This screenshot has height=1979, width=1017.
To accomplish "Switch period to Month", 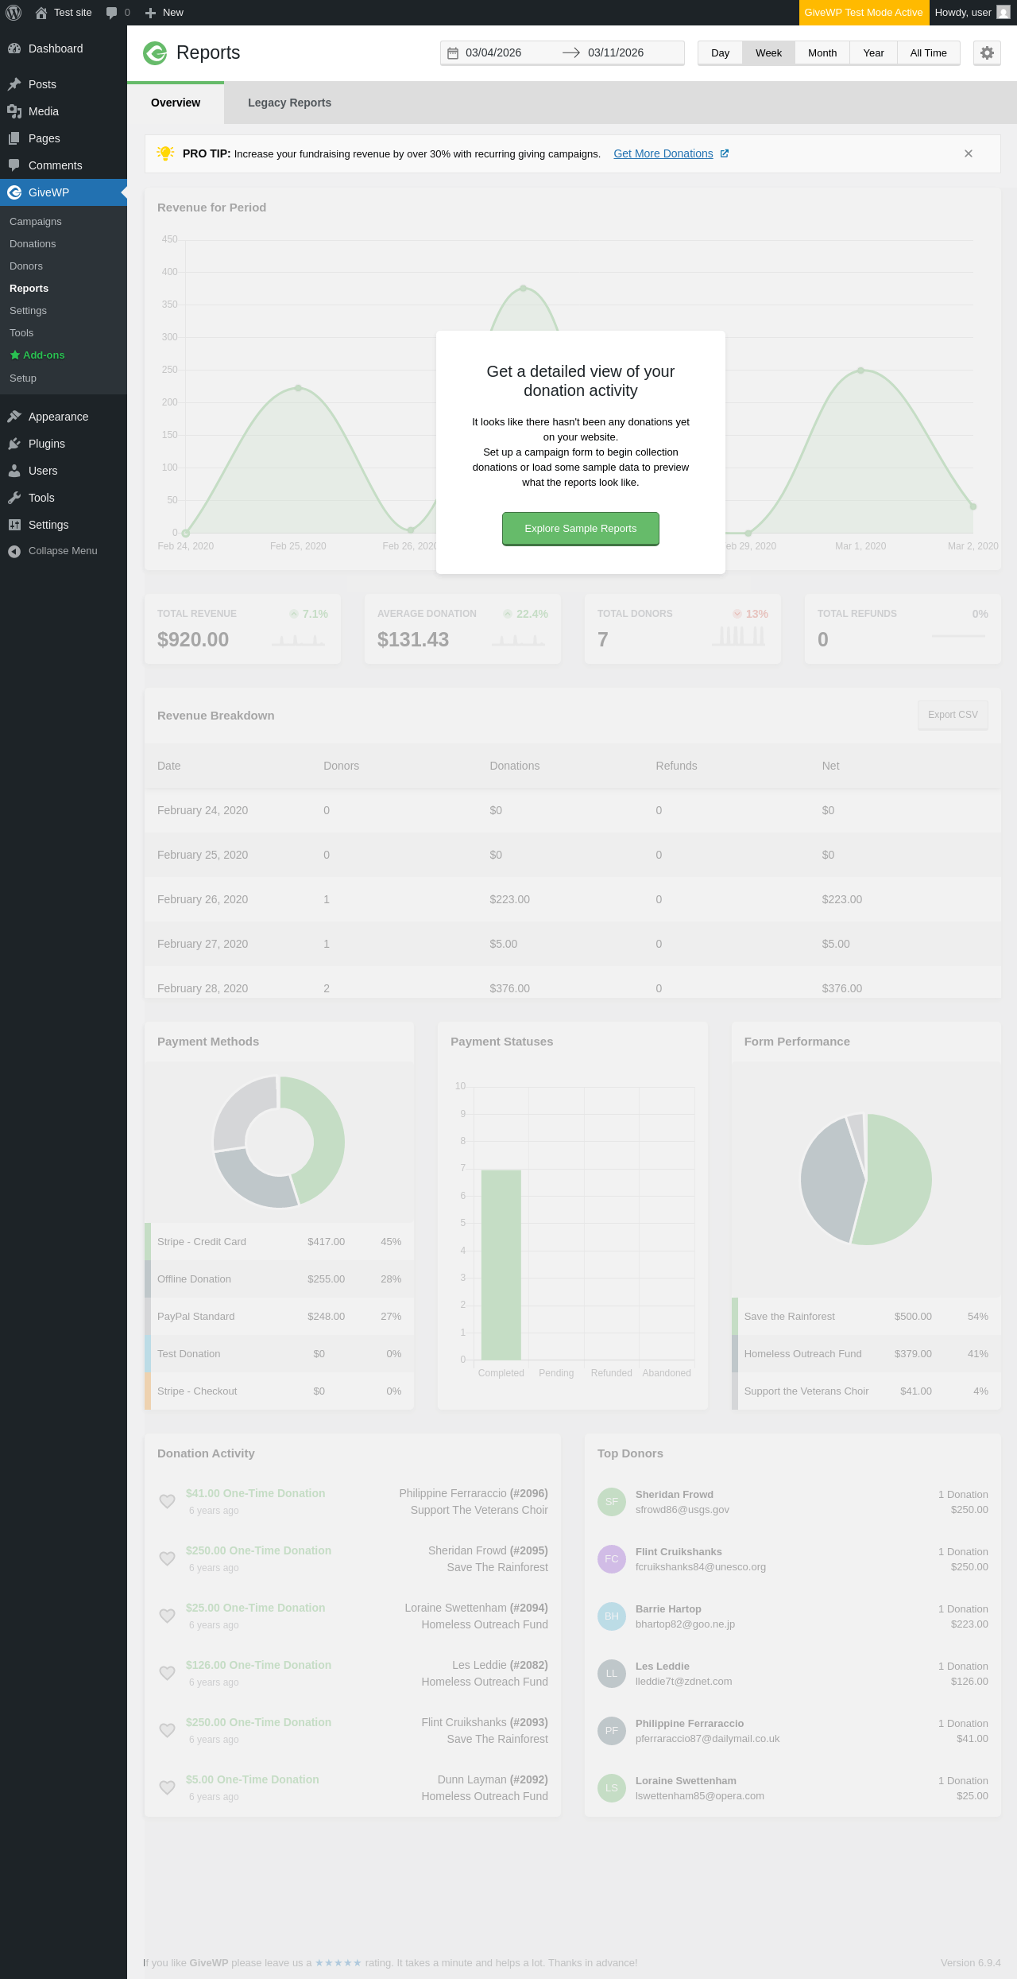I will tap(822, 52).
